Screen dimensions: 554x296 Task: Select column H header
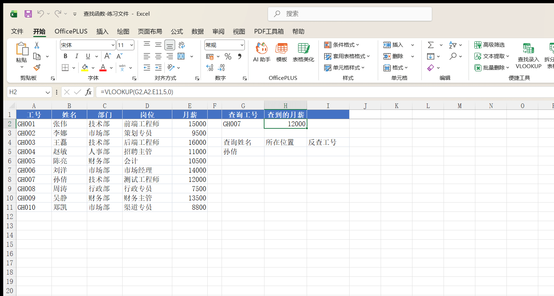pyautogui.click(x=286, y=106)
